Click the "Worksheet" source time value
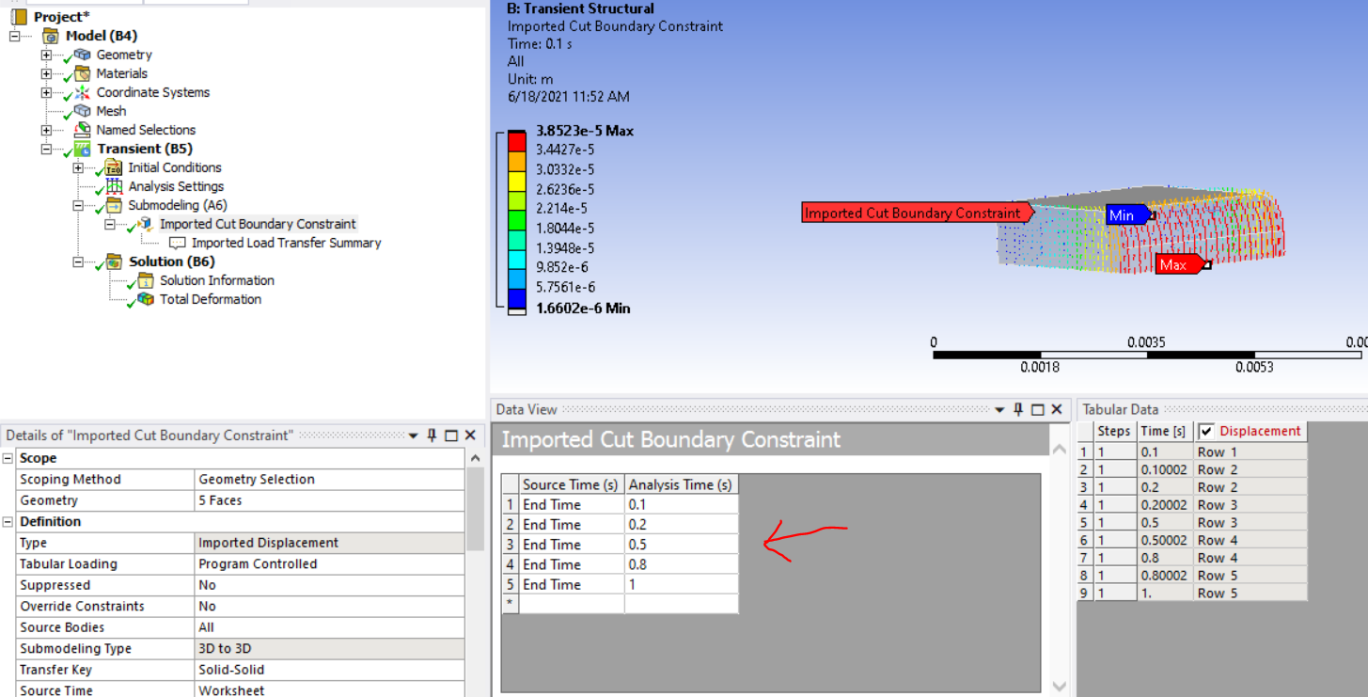The width and height of the screenshot is (1368, 697). click(x=329, y=690)
